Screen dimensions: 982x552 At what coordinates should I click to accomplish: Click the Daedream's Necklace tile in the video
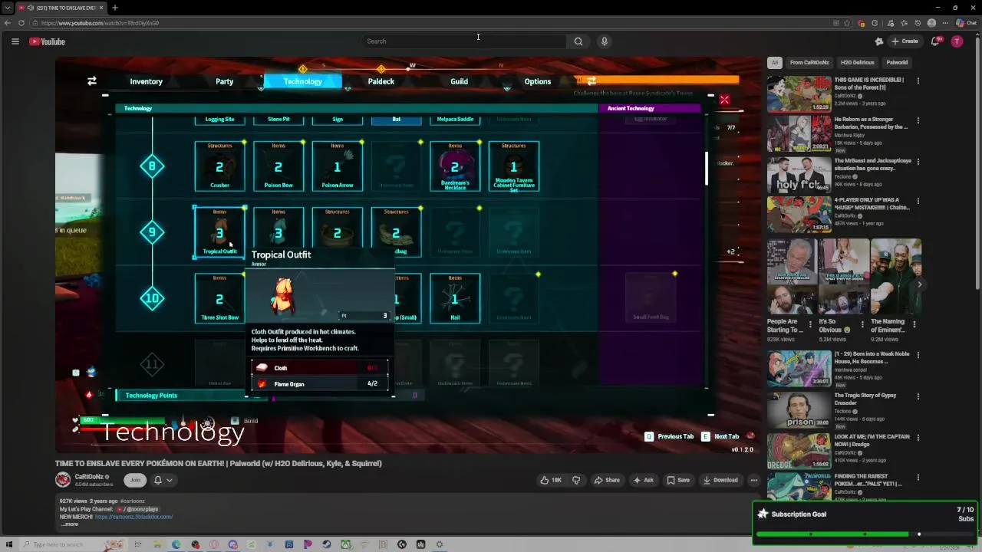pyautogui.click(x=455, y=166)
